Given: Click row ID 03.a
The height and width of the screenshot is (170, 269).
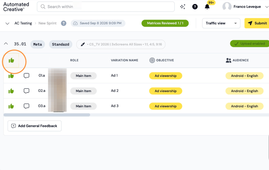Looking at the screenshot, I should (42, 106).
